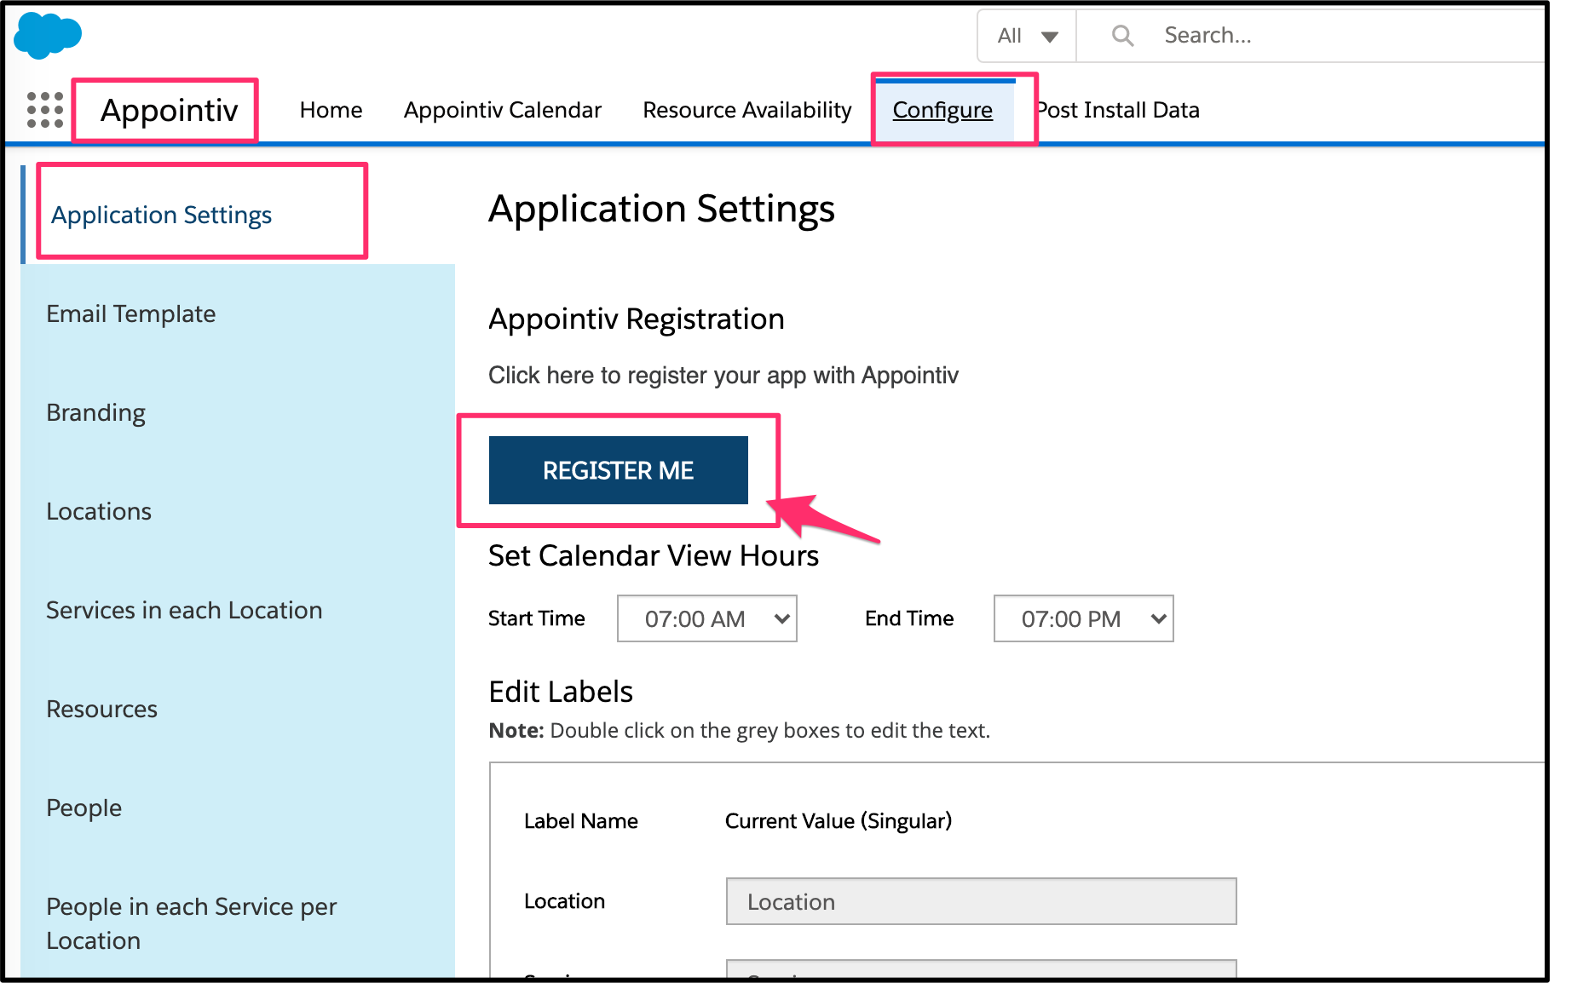1585x983 pixels.
Task: Click the Current Value (Singular) column header
Action: [x=839, y=821]
